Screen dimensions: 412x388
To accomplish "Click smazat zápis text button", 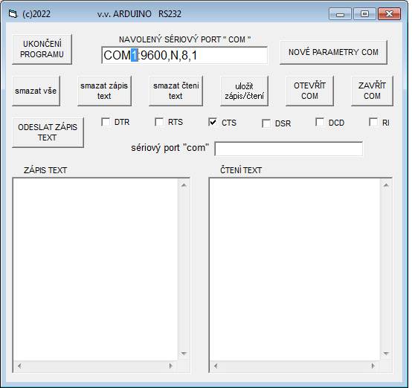I will pos(104,91).
